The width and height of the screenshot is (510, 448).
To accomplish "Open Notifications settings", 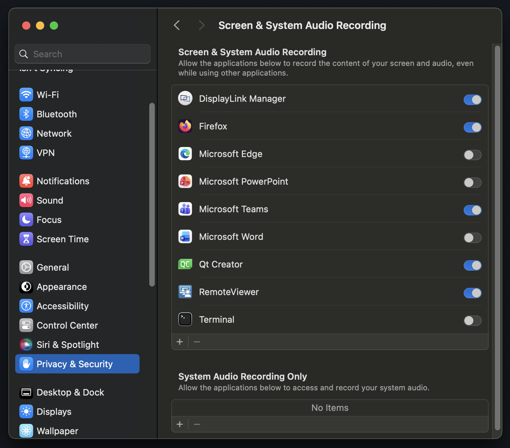I will pos(63,181).
